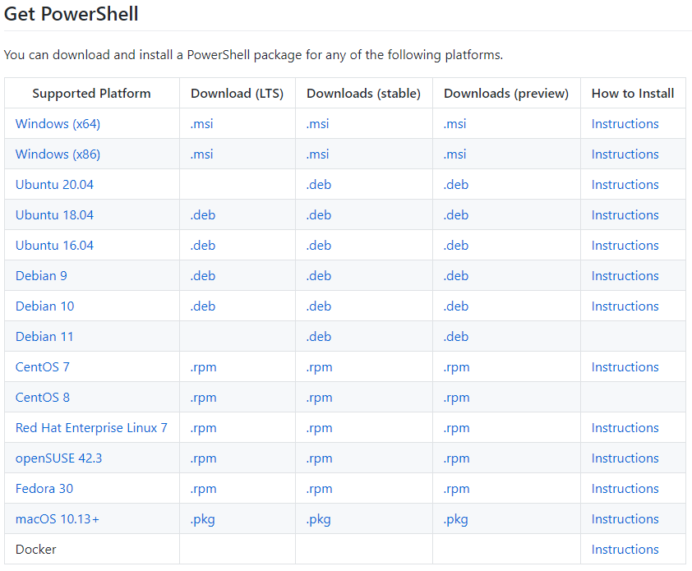This screenshot has height=571, width=692.
Task: Download the stable .deb for Ubuntu 20.04
Action: pos(319,184)
